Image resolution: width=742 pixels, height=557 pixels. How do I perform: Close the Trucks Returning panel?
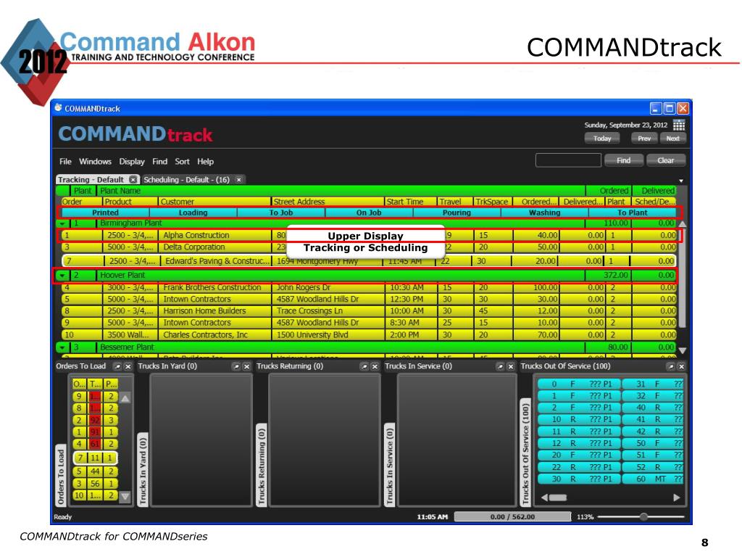375,366
